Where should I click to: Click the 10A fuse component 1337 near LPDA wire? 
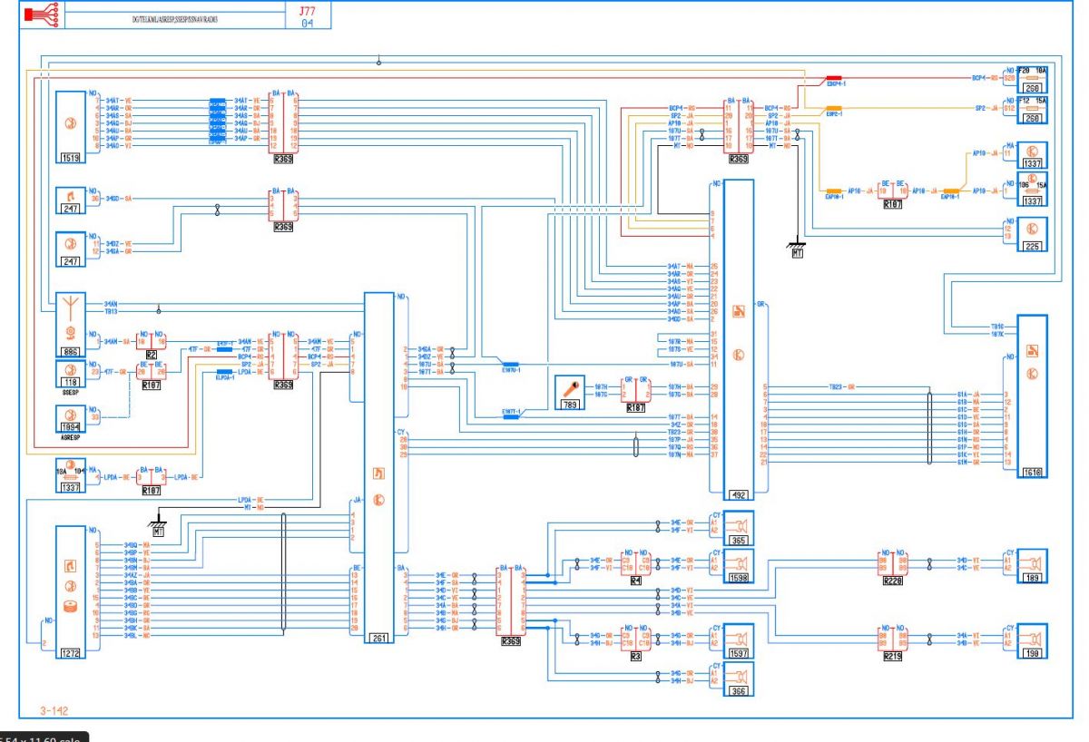pos(69,475)
